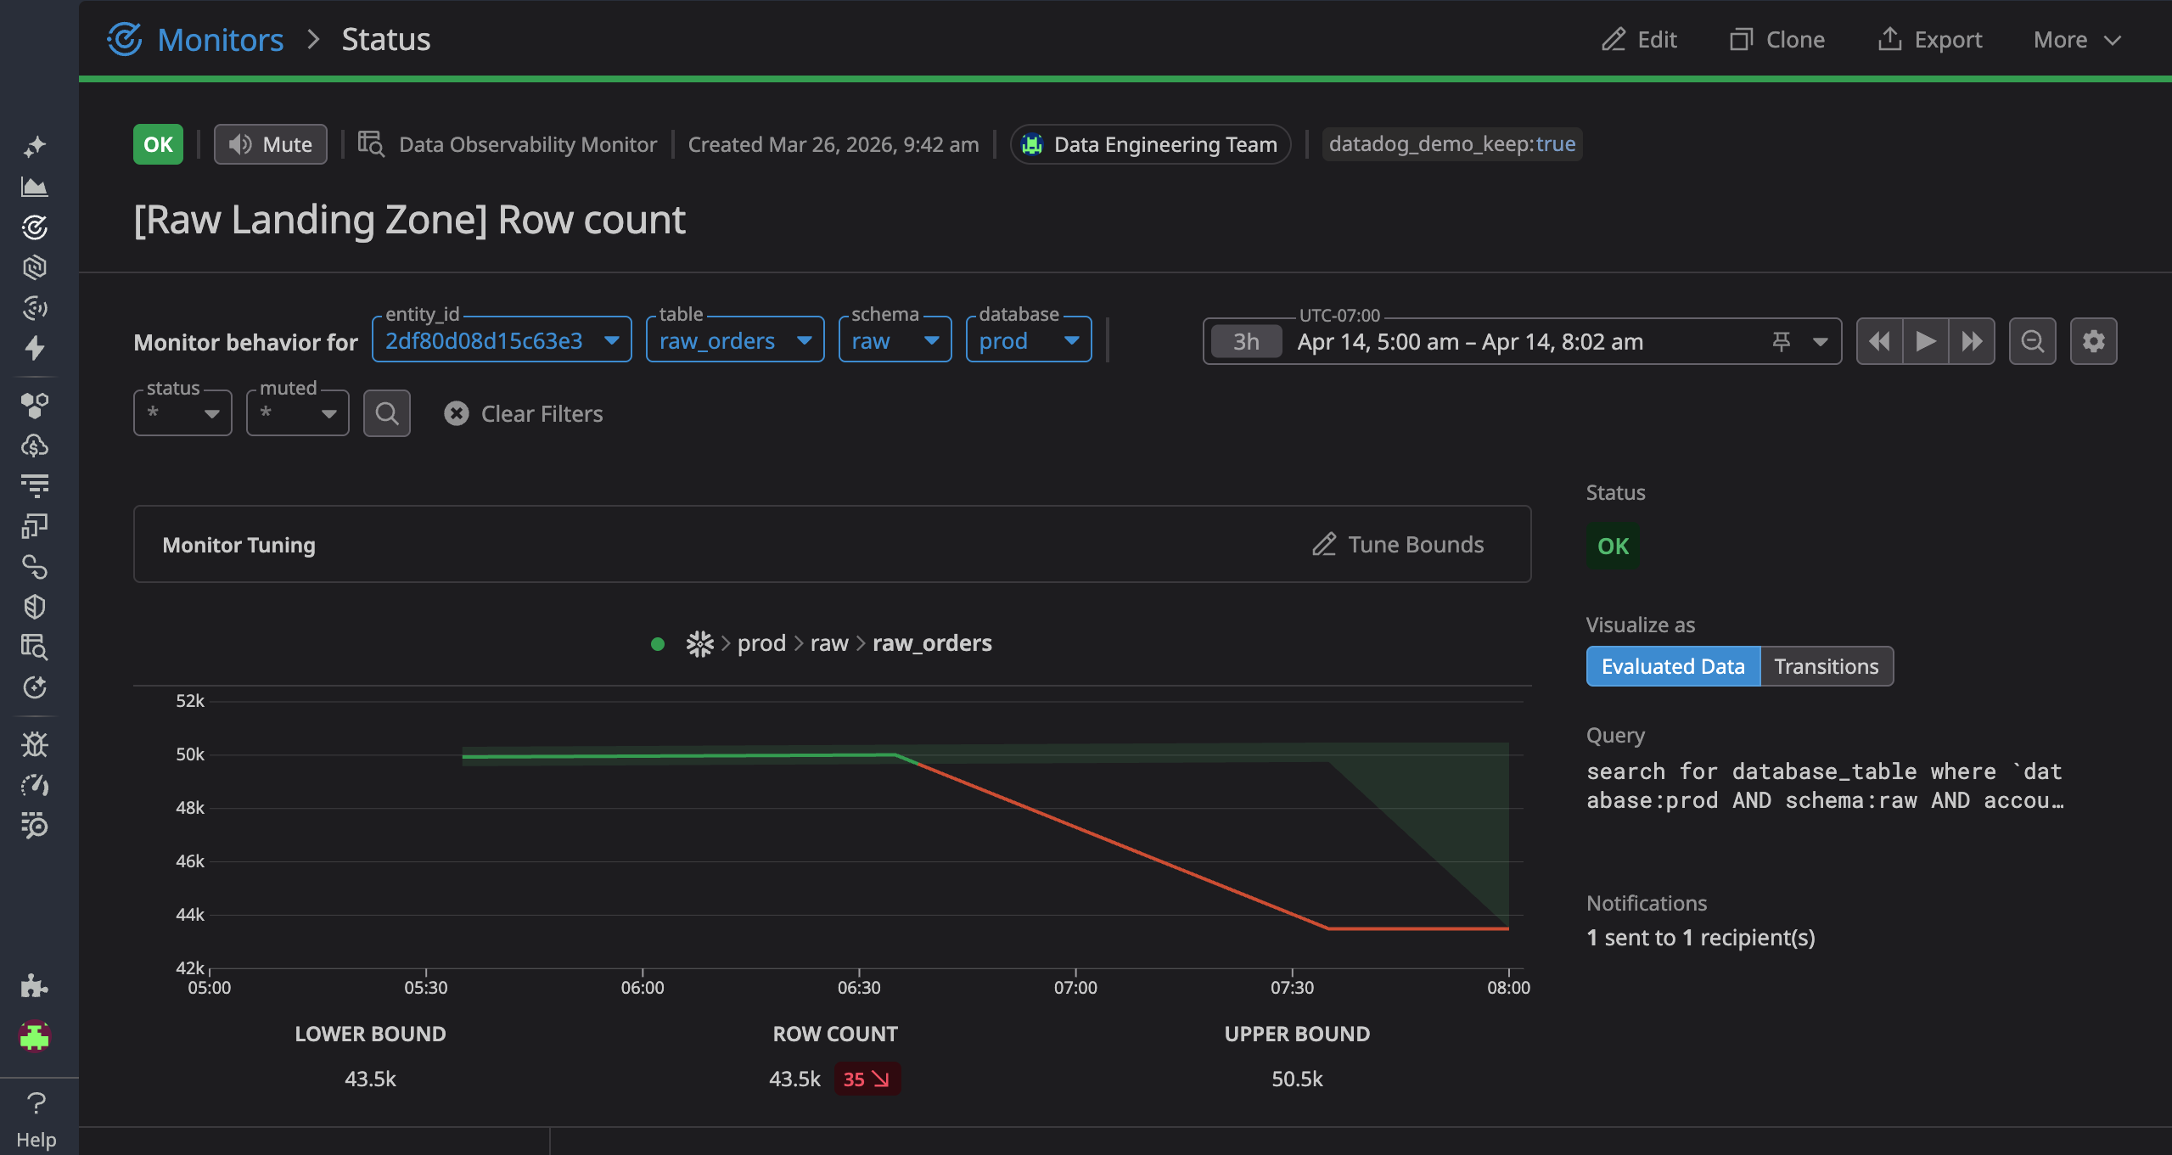Open the status filter dropdown

(182, 413)
